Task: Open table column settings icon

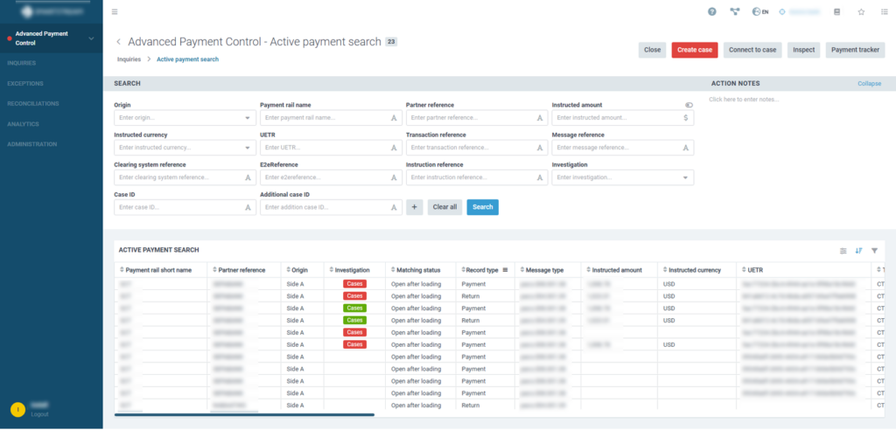Action: [x=843, y=251]
